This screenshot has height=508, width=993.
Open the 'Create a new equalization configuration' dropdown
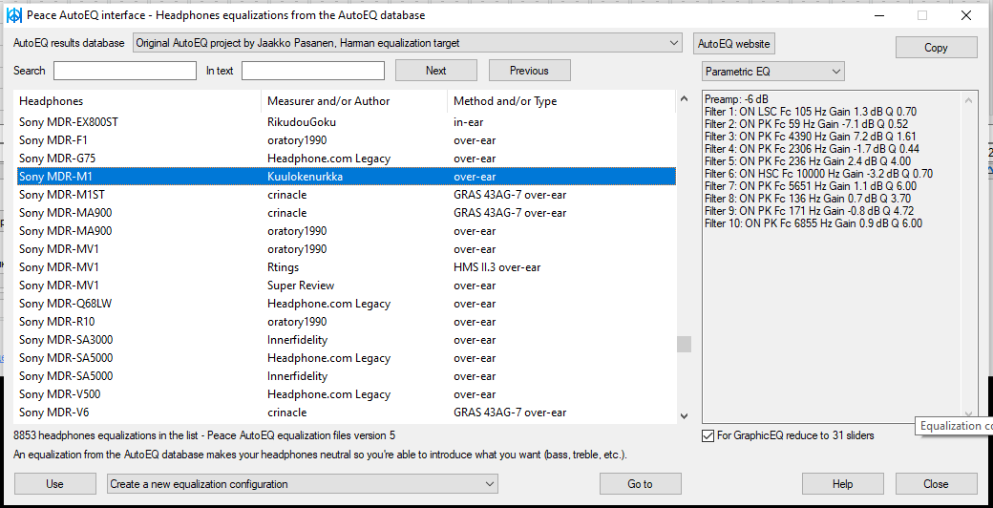(x=303, y=484)
